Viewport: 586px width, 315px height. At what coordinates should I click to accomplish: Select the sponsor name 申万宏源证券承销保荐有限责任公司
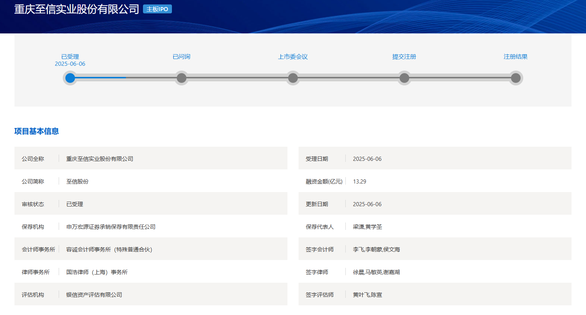111,227
